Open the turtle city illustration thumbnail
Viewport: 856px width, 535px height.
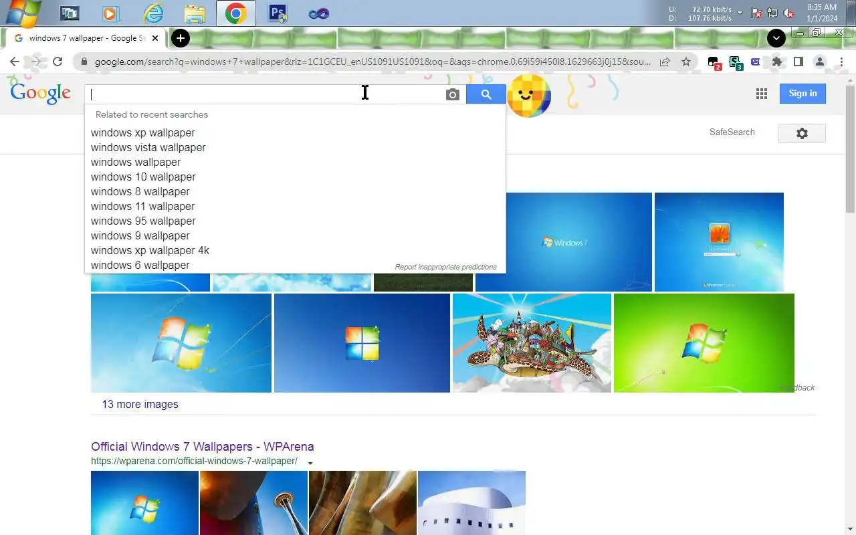click(532, 343)
